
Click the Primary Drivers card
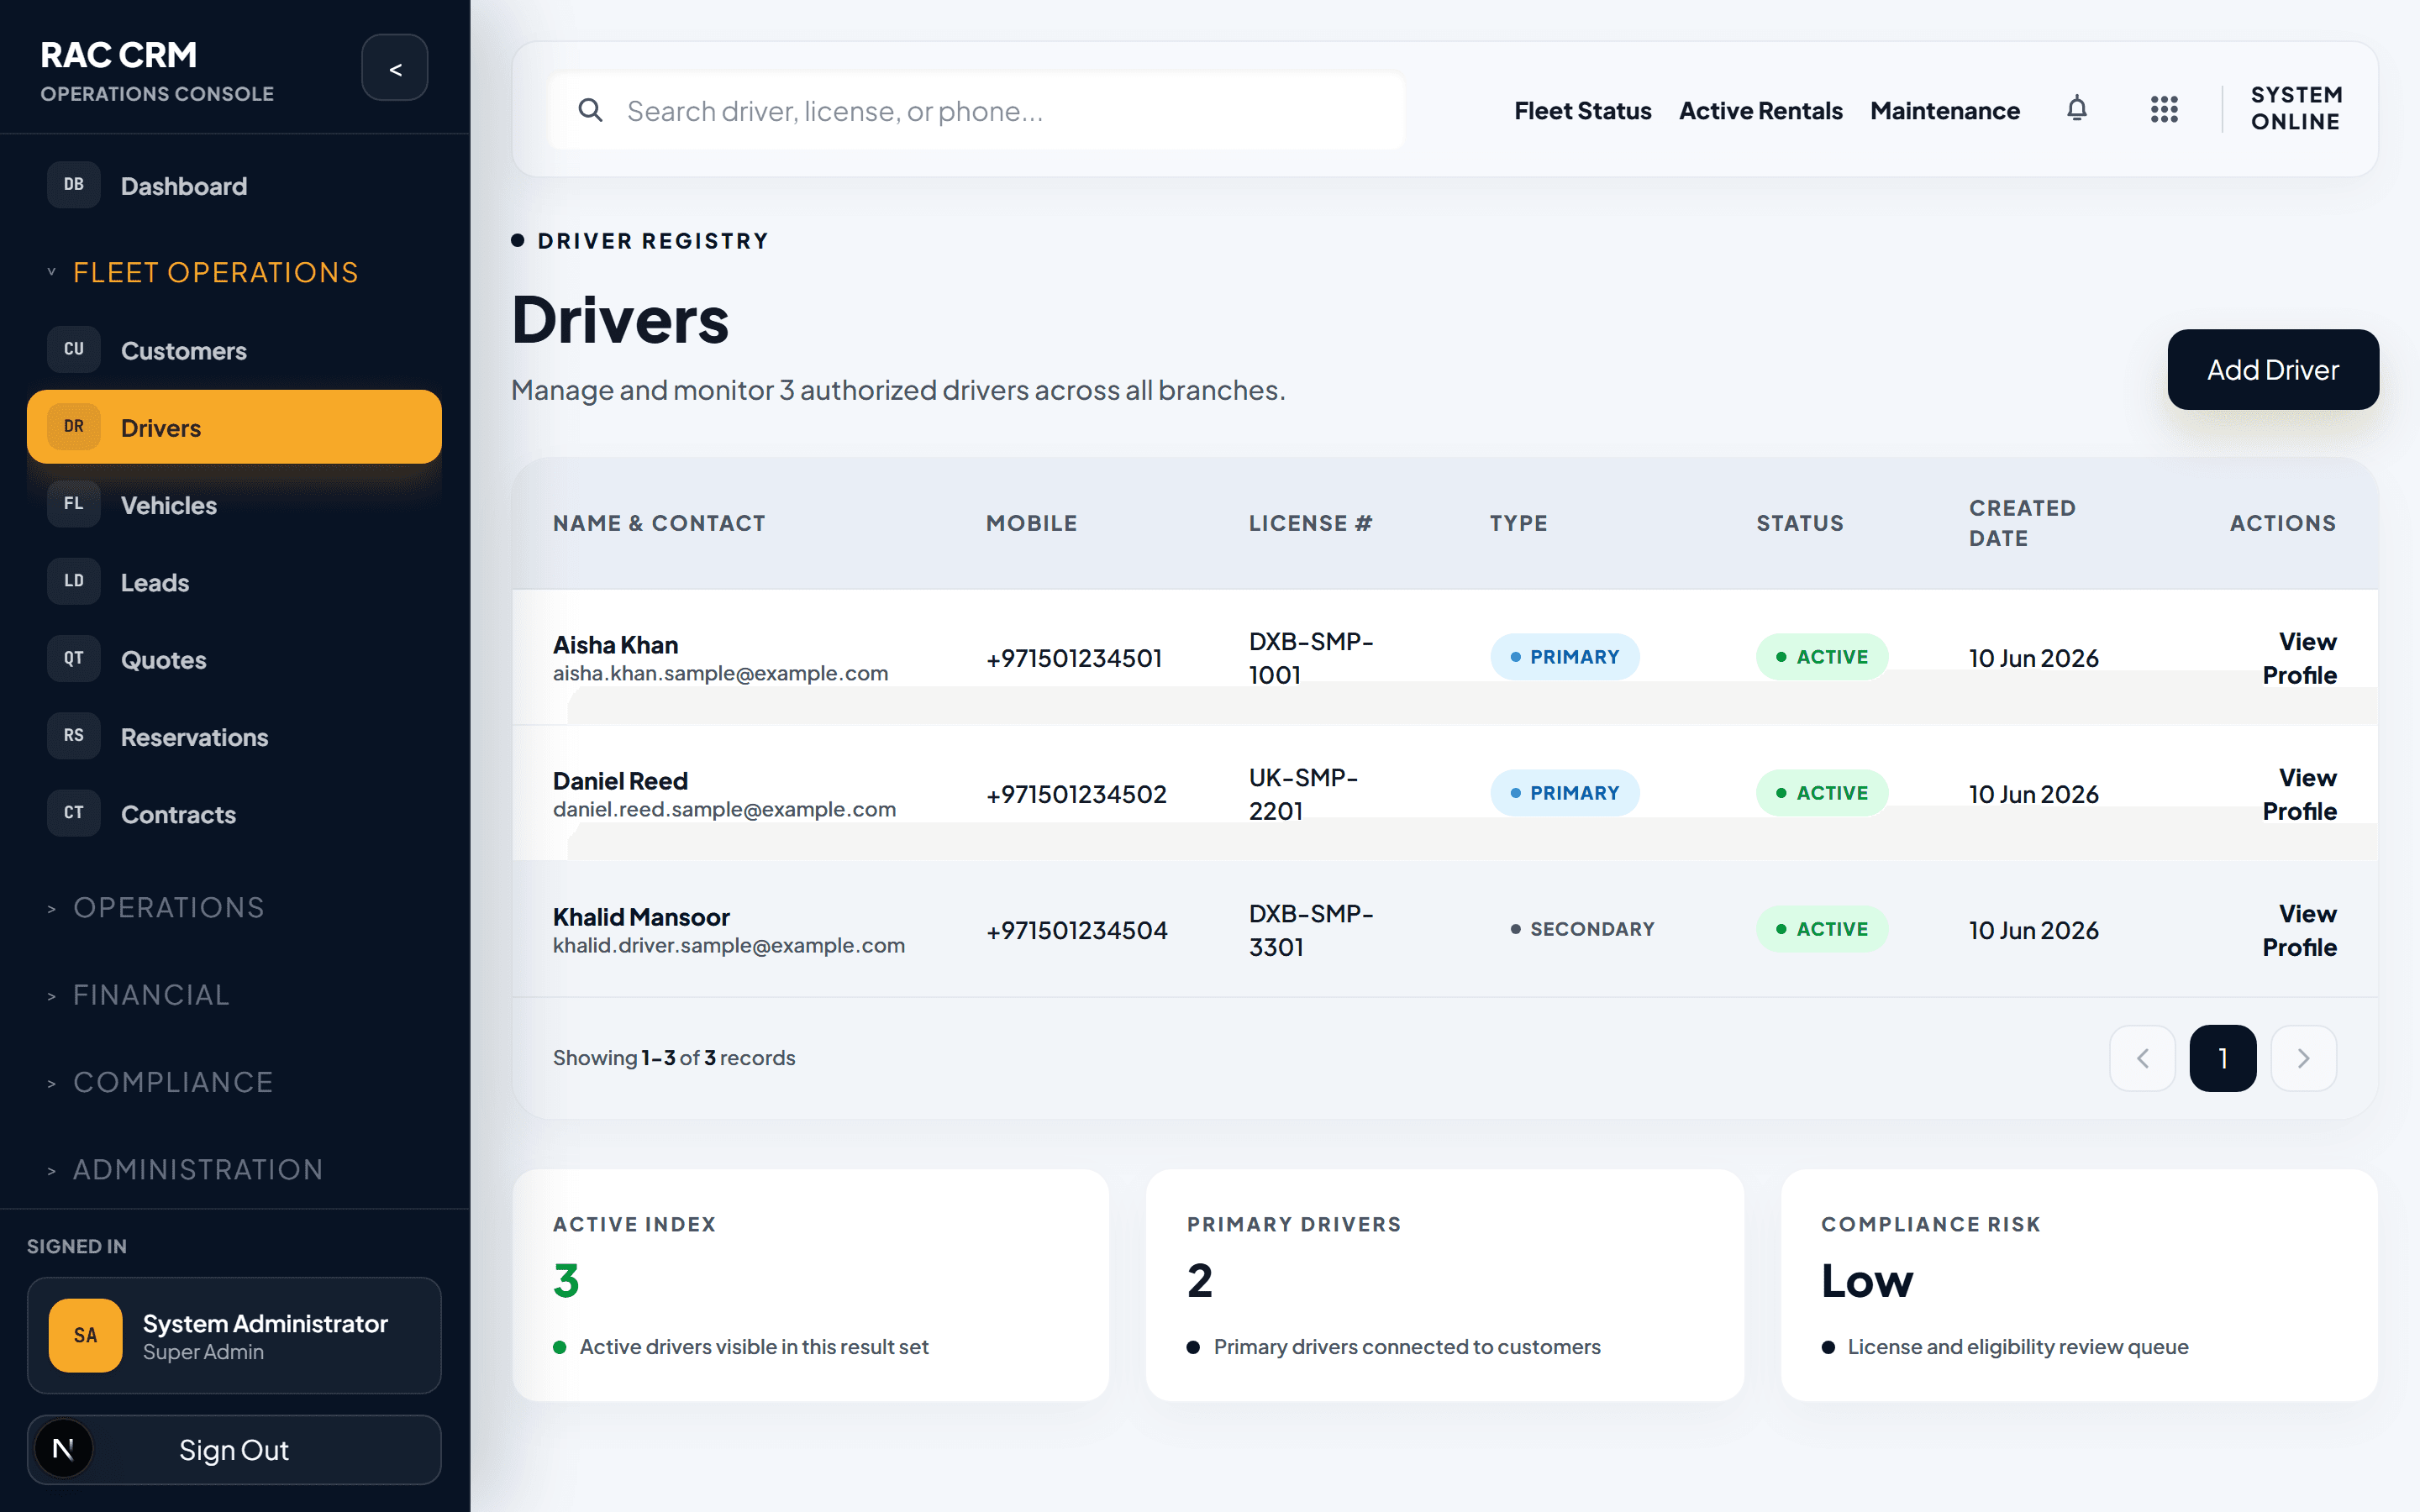tap(1445, 1285)
